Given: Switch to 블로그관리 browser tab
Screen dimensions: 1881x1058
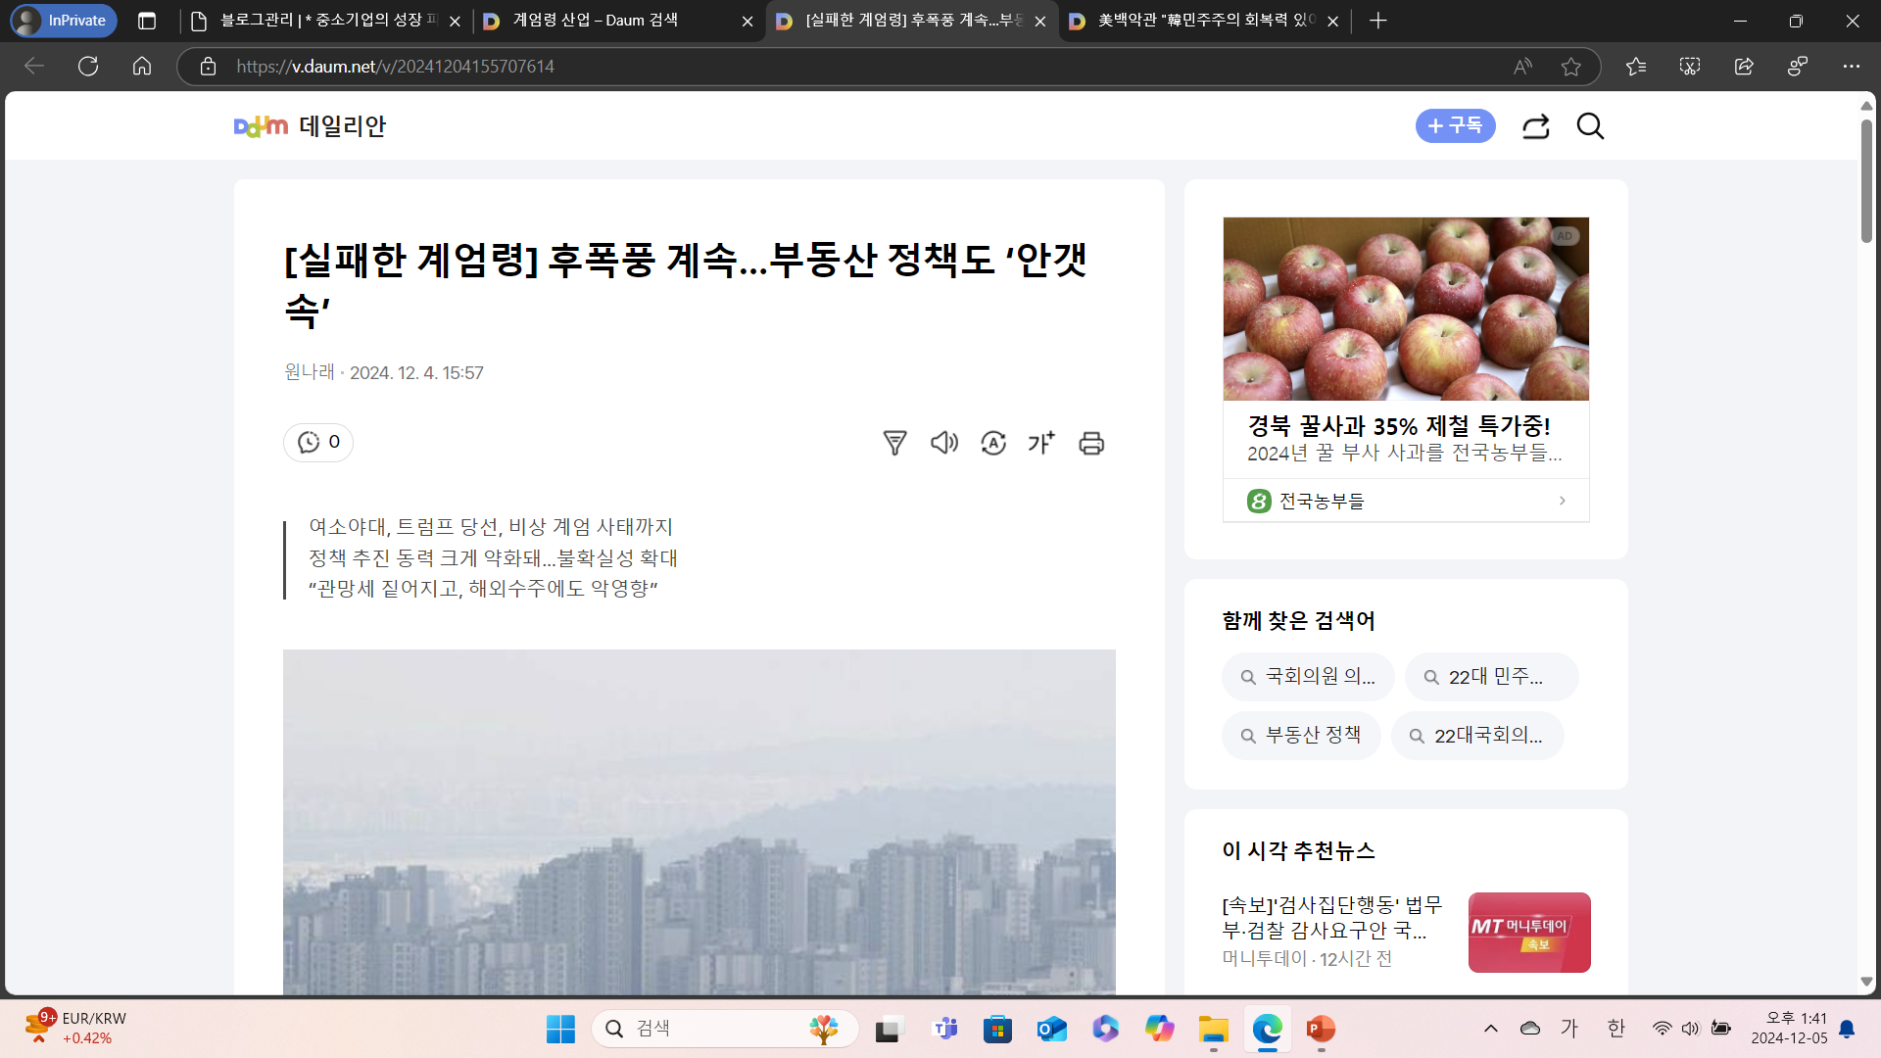Looking at the screenshot, I should click(x=313, y=21).
